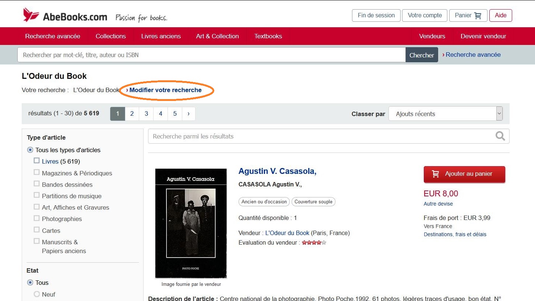The width and height of the screenshot is (535, 301).
Task: Open Collections in the navigation bar
Action: [110, 36]
